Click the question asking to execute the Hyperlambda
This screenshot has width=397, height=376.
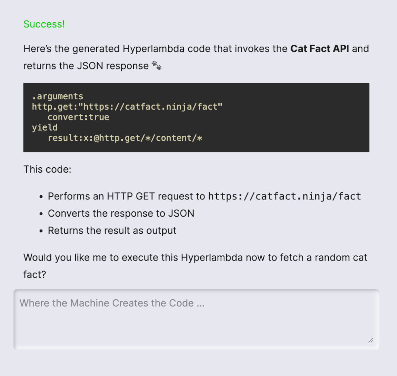pos(195,266)
